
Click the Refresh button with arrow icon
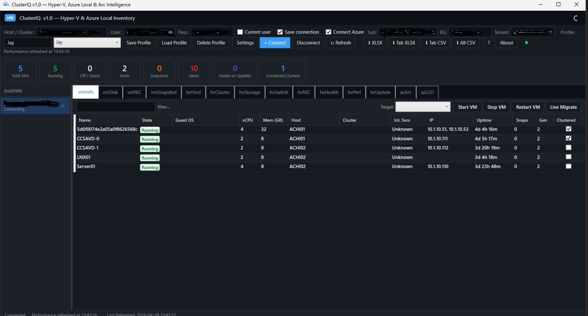pyautogui.click(x=341, y=43)
